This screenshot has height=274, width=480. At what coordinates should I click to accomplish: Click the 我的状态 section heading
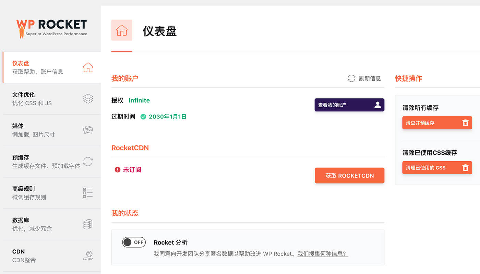pyautogui.click(x=125, y=213)
